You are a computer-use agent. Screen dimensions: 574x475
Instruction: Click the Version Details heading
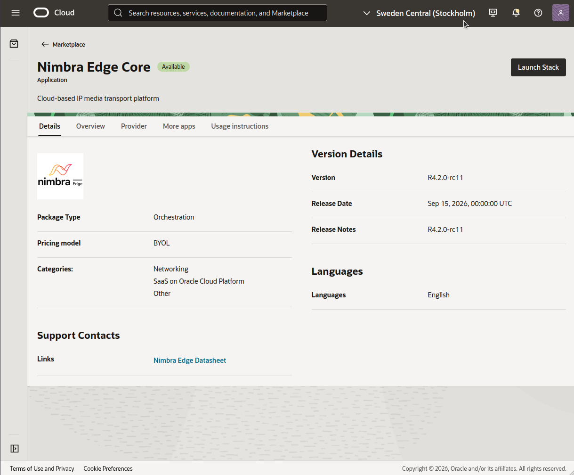347,154
